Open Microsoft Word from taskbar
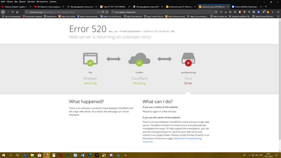The width and height of the screenshot is (281, 158). [x=83, y=155]
